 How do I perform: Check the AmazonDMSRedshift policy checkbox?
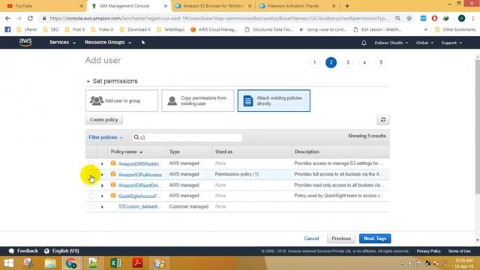(x=91, y=163)
